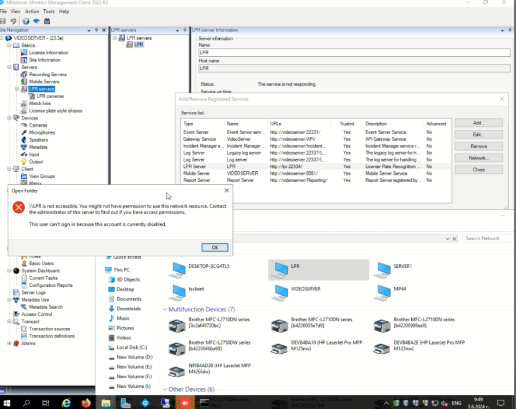Open the Action menu

click(32, 11)
